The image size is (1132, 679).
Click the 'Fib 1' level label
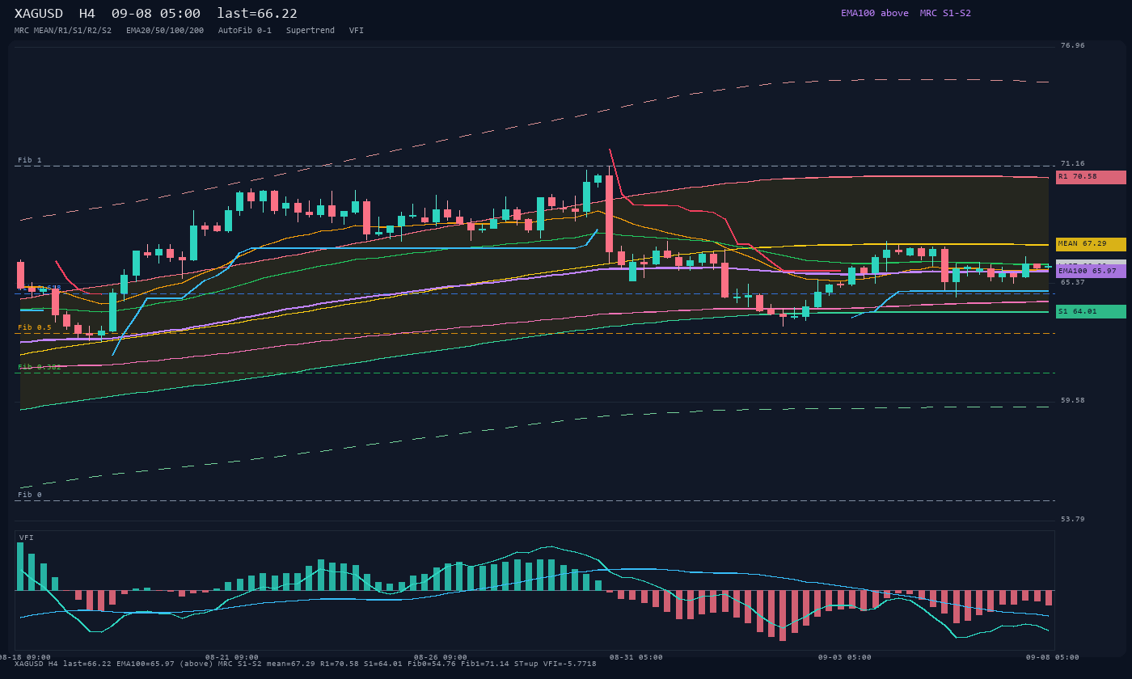pyautogui.click(x=30, y=160)
